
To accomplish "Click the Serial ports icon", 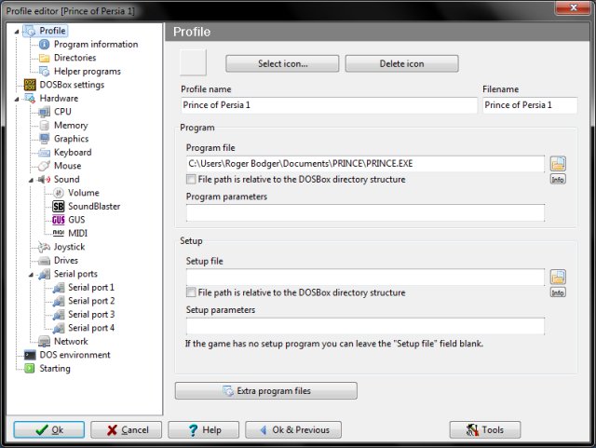I will coord(44,274).
